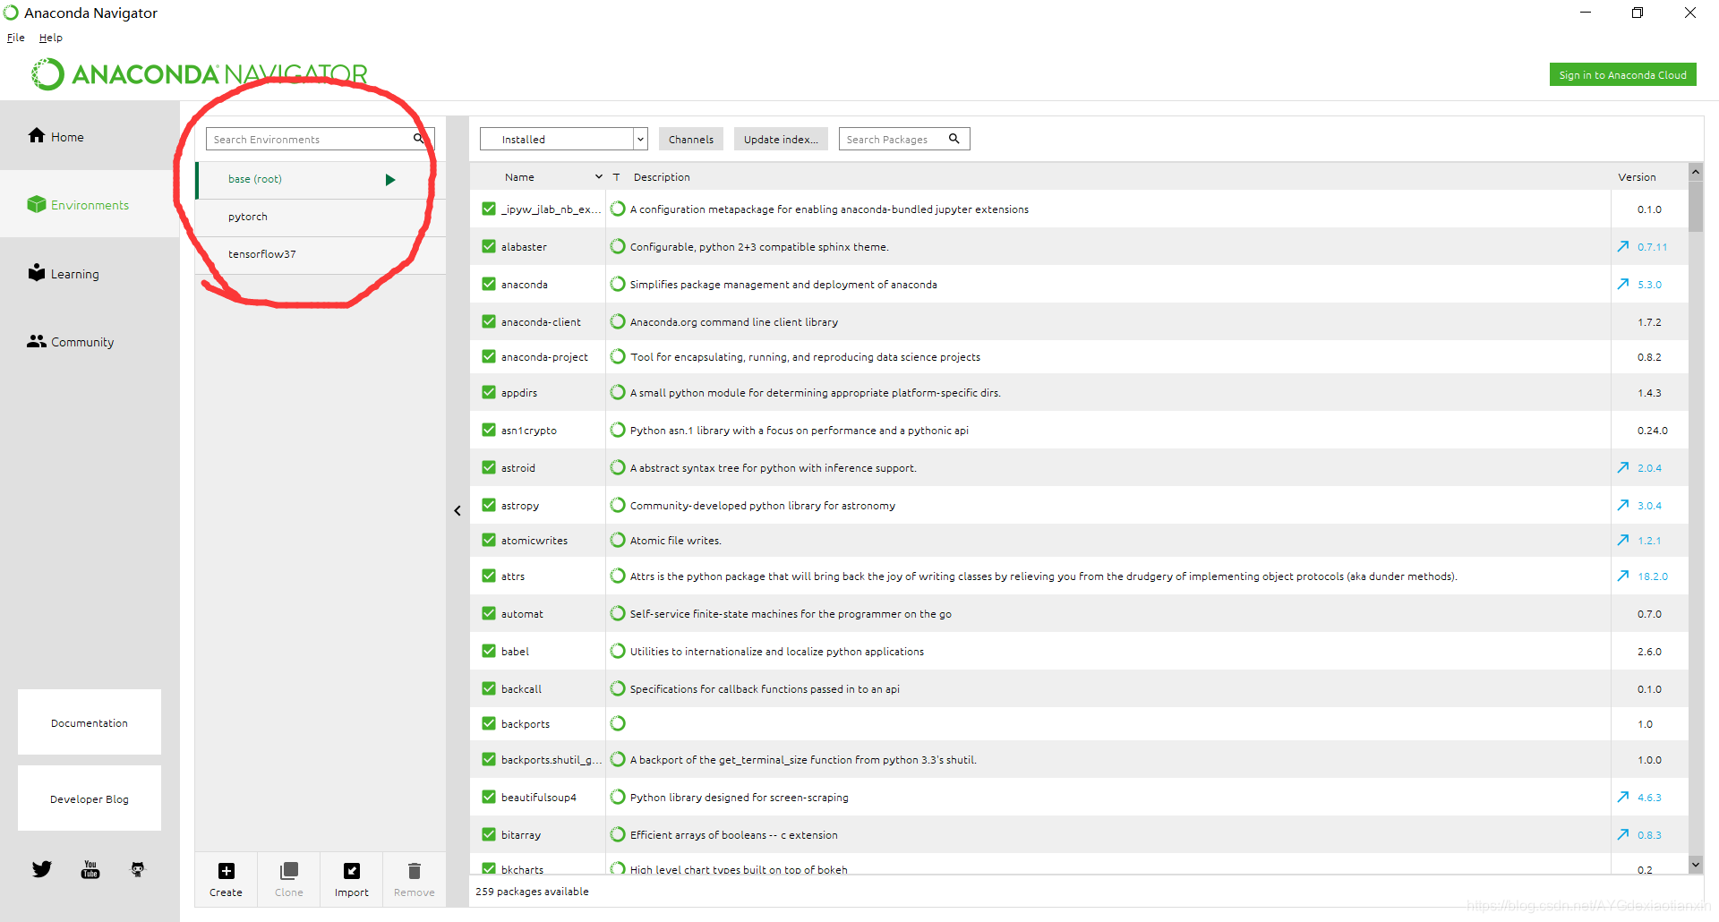The height and width of the screenshot is (922, 1719).
Task: Clone the selected environment
Action: coord(288,879)
